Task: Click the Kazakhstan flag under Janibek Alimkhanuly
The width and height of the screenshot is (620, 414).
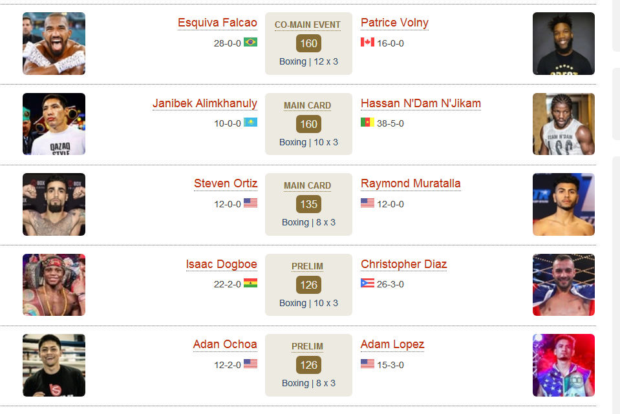Action: [250, 123]
